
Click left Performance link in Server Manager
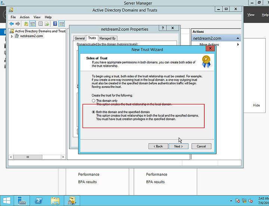coord(89,174)
